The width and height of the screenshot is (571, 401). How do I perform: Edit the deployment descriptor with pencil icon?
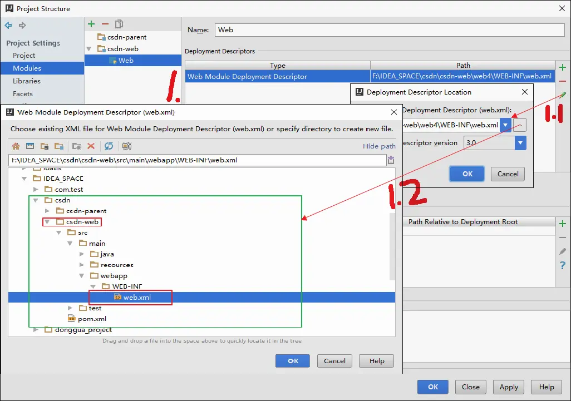[x=563, y=95]
